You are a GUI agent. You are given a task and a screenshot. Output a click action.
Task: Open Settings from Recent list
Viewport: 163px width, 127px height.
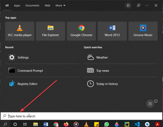coord(23,57)
